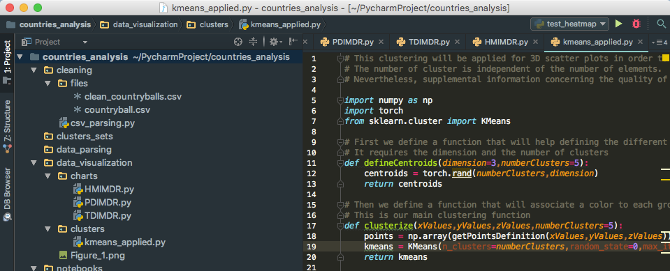Collapse the files folder arrow

pos(48,83)
